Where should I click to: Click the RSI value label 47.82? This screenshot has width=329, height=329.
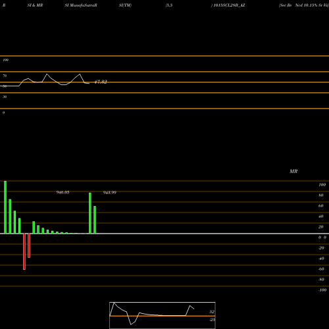tap(101, 82)
